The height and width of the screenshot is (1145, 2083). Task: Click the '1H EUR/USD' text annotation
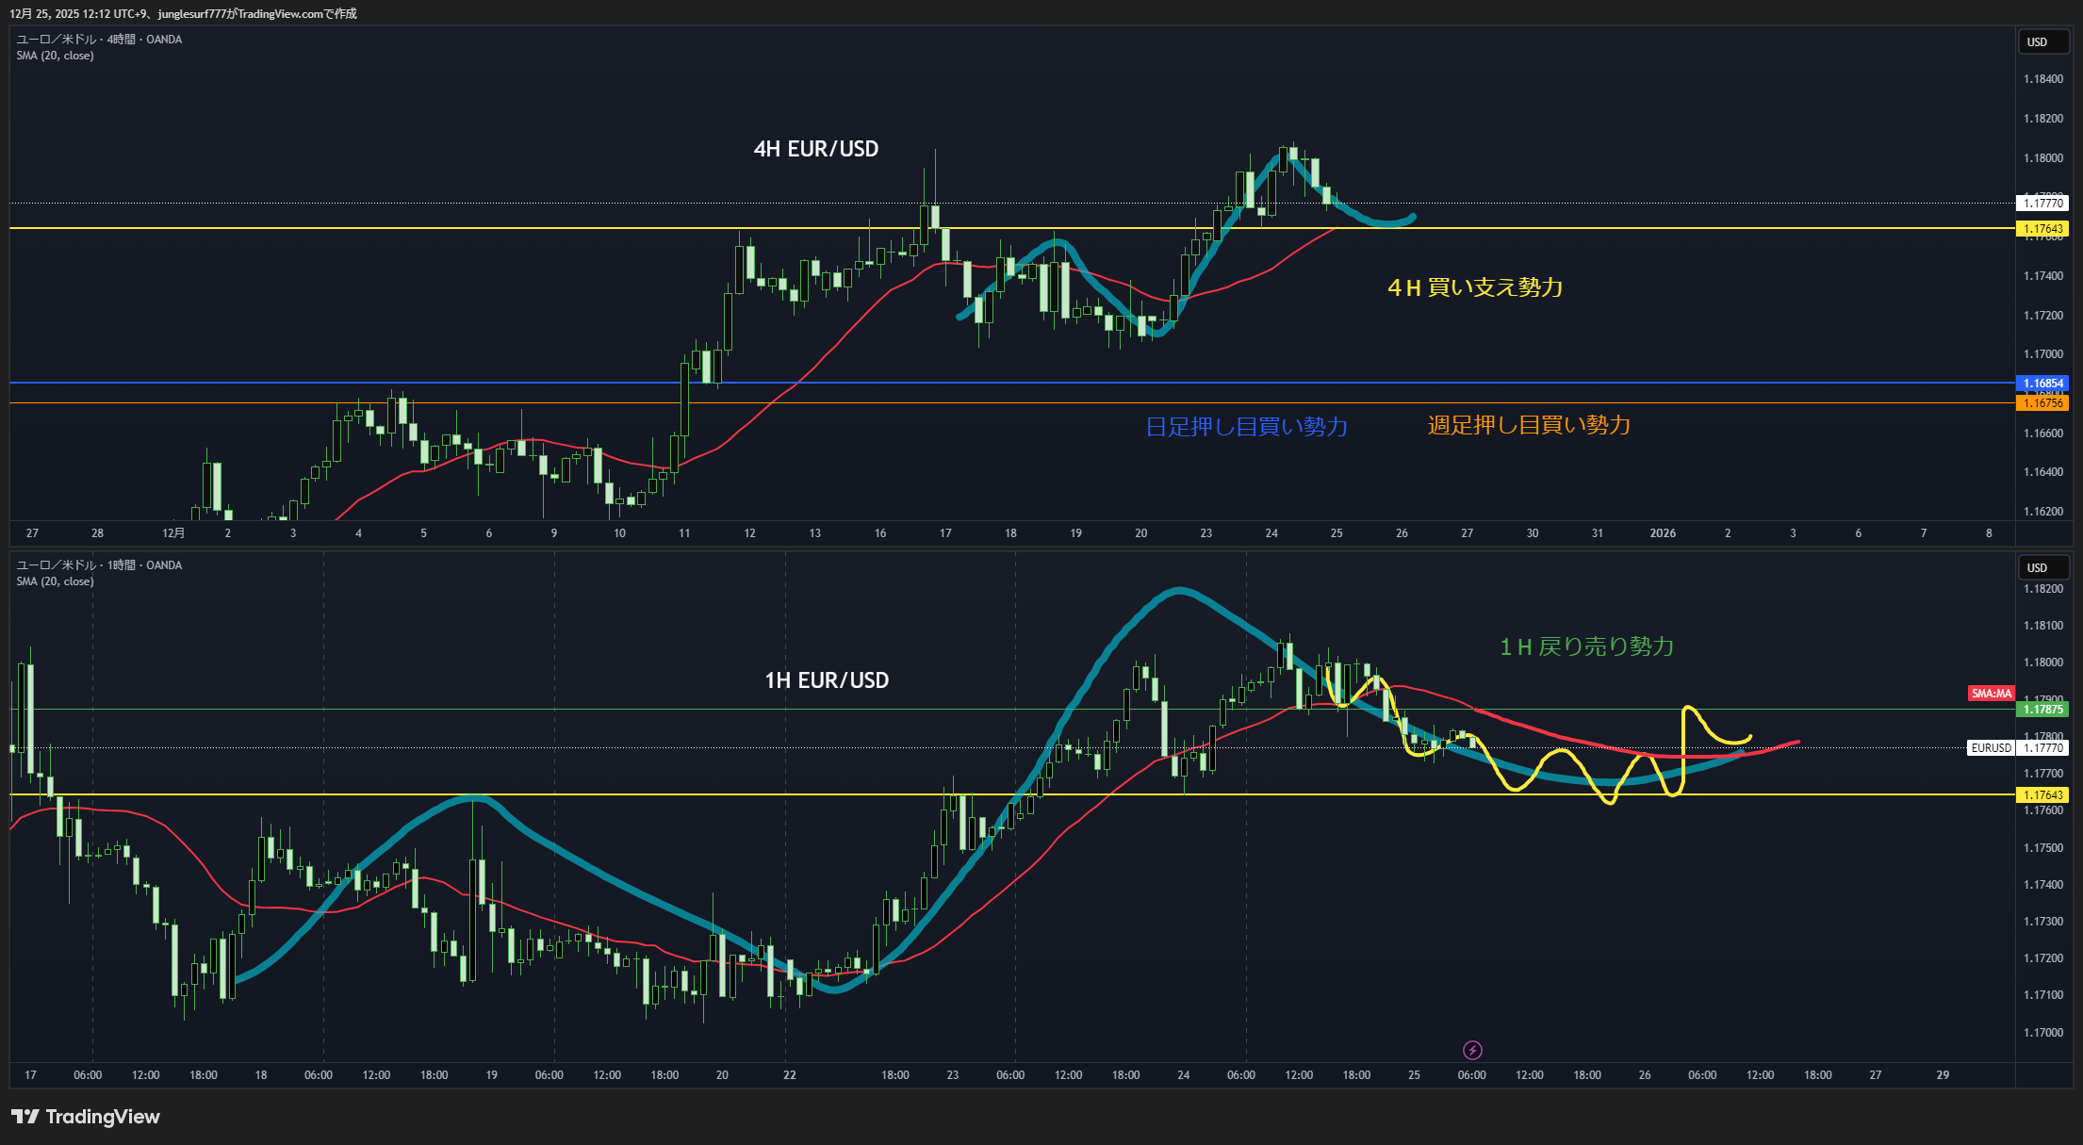(x=826, y=680)
